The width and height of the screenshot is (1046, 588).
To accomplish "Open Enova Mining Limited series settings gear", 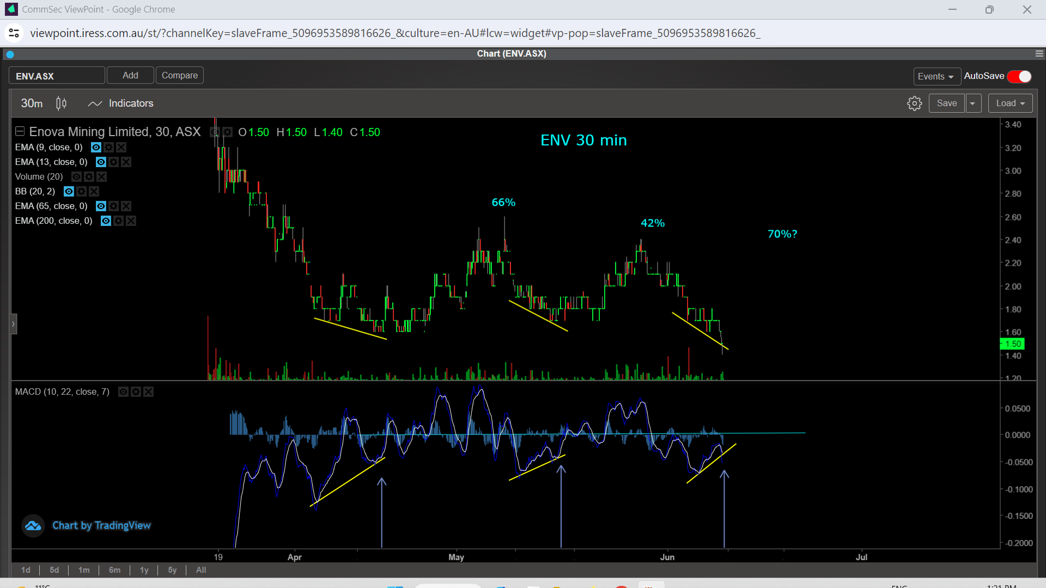I will pos(227,132).
